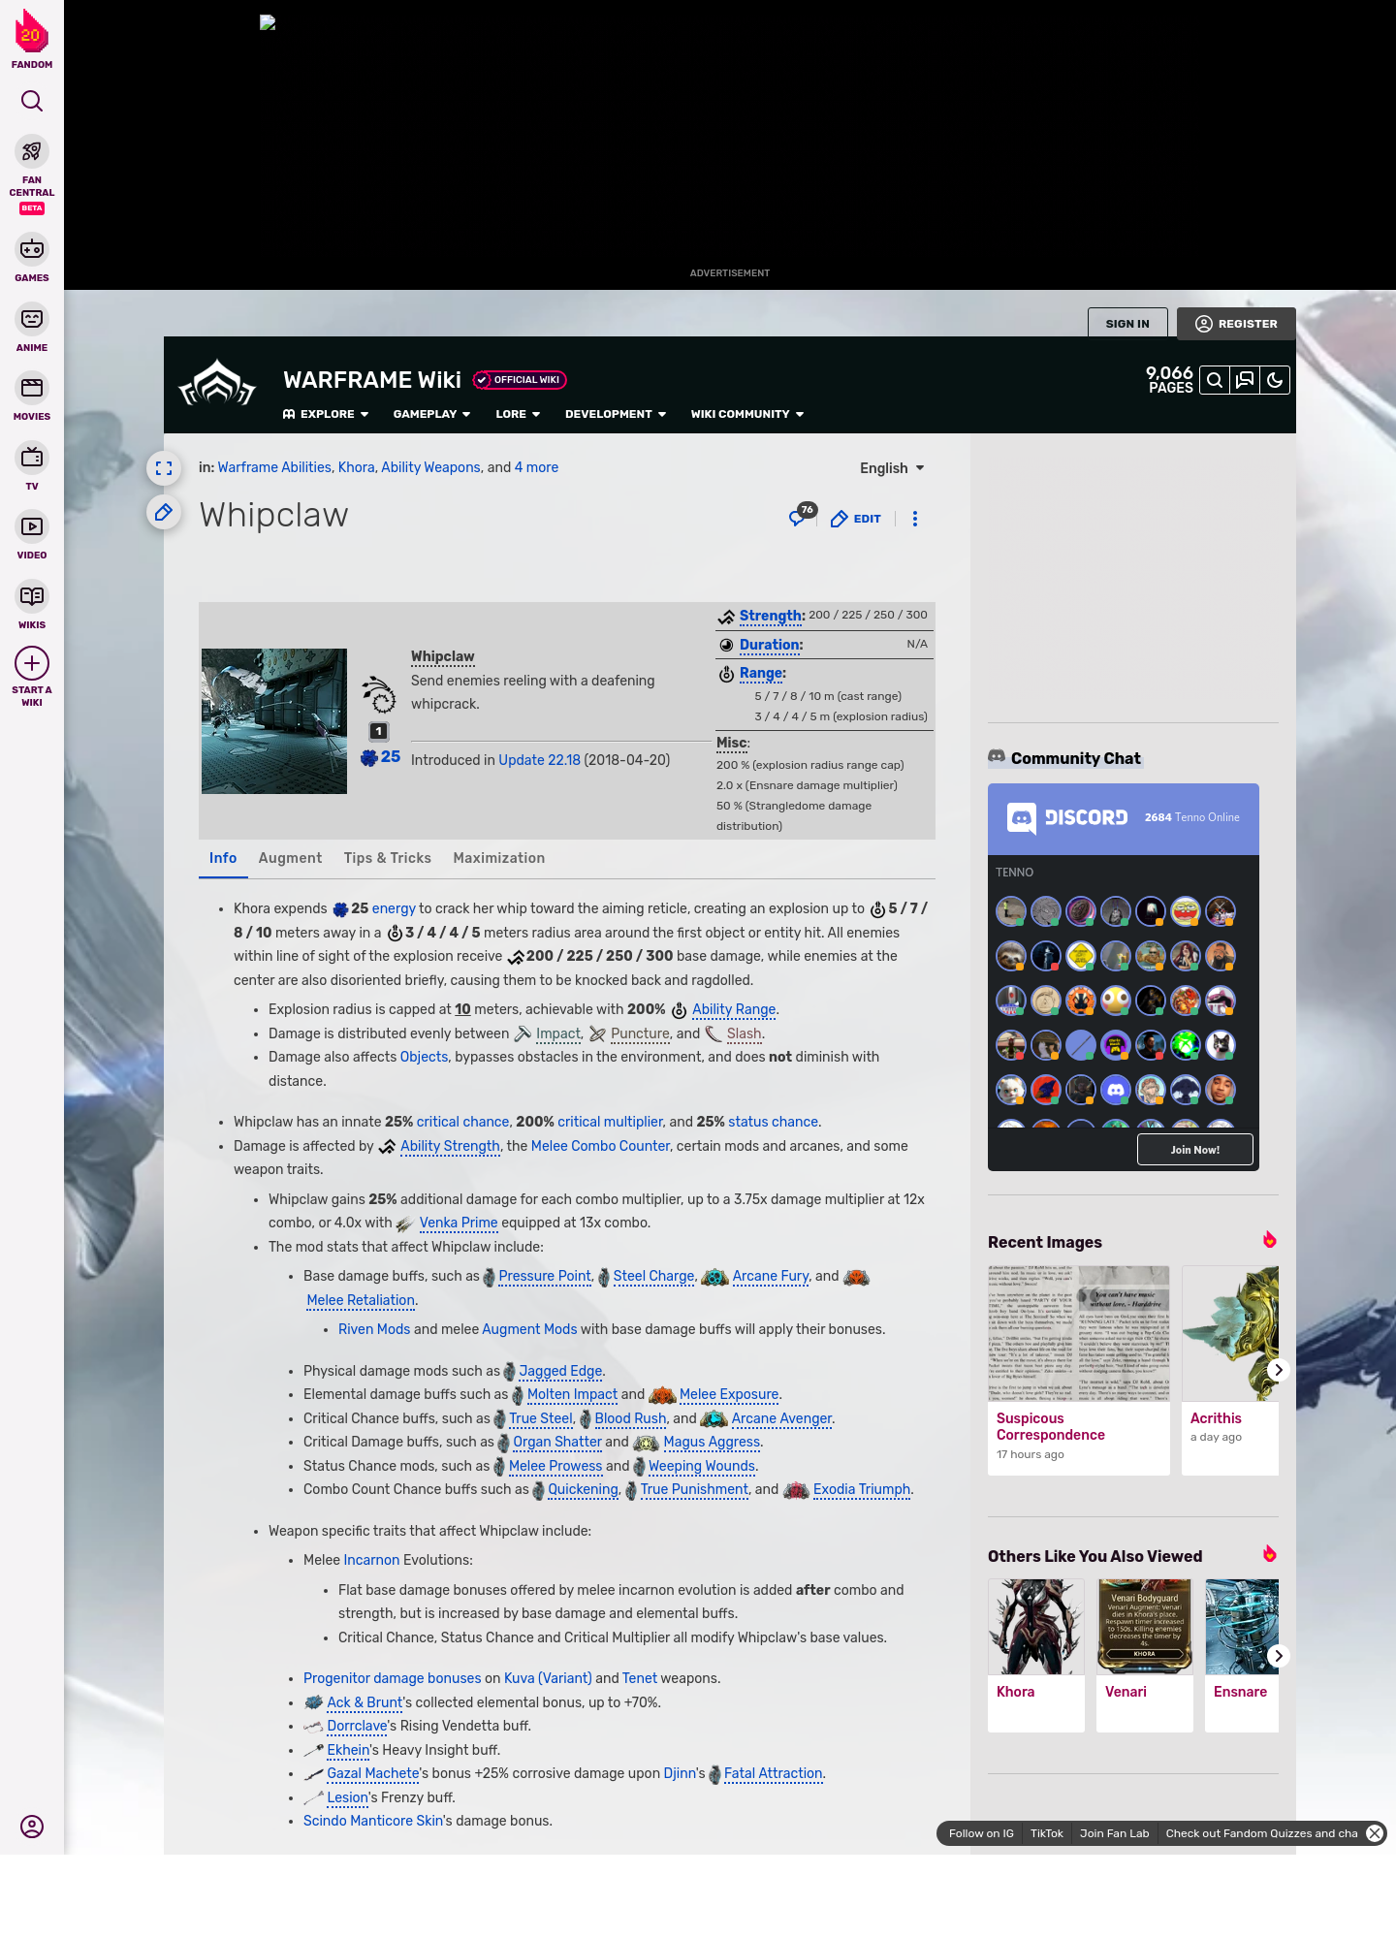Open the more page actions menu
The height and width of the screenshot is (1939, 1396).
point(914,519)
